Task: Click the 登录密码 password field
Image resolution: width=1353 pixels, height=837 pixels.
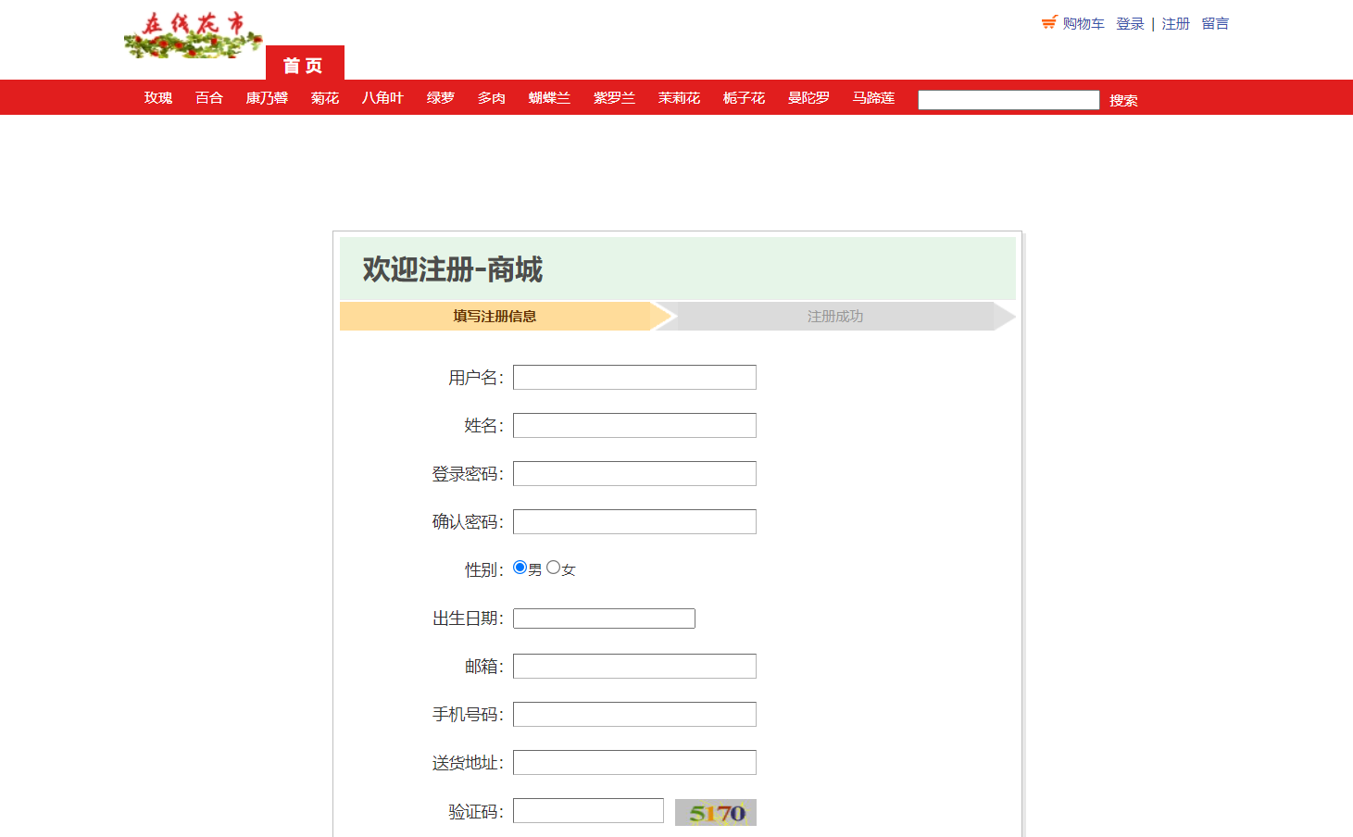Action: click(634, 474)
